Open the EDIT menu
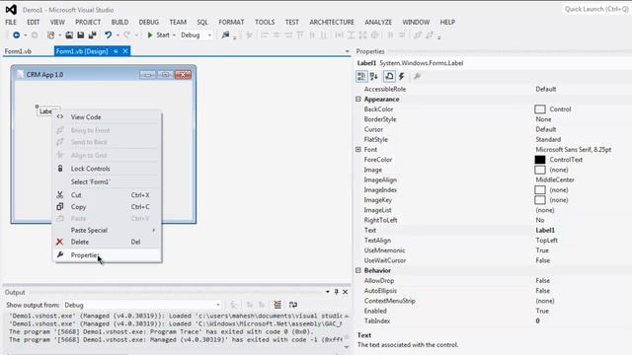Viewport: 632px width, 355px height. coord(33,22)
